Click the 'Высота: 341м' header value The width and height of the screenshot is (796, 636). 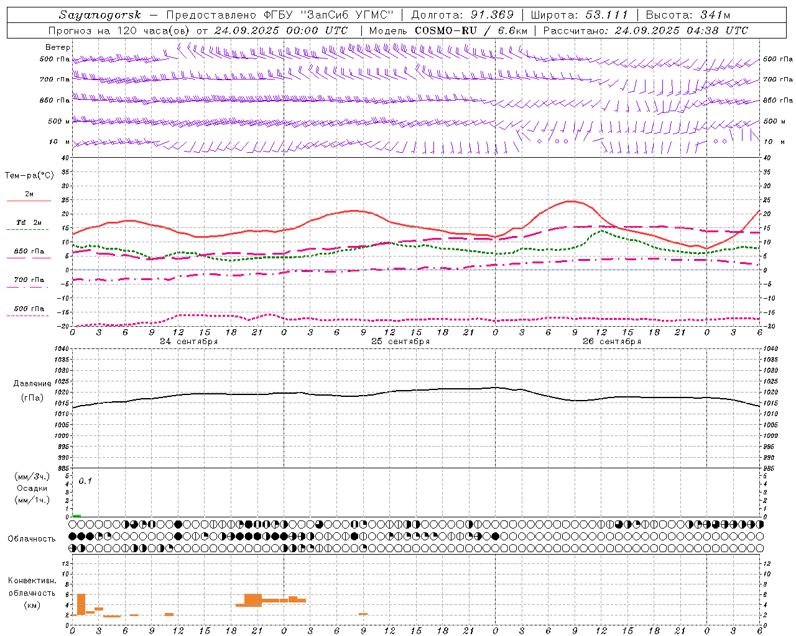click(688, 15)
